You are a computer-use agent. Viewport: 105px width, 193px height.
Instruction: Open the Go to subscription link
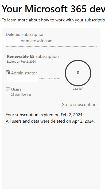[79, 104]
